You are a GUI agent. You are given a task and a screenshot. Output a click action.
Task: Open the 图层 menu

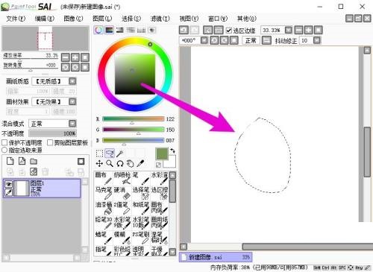click(102, 19)
